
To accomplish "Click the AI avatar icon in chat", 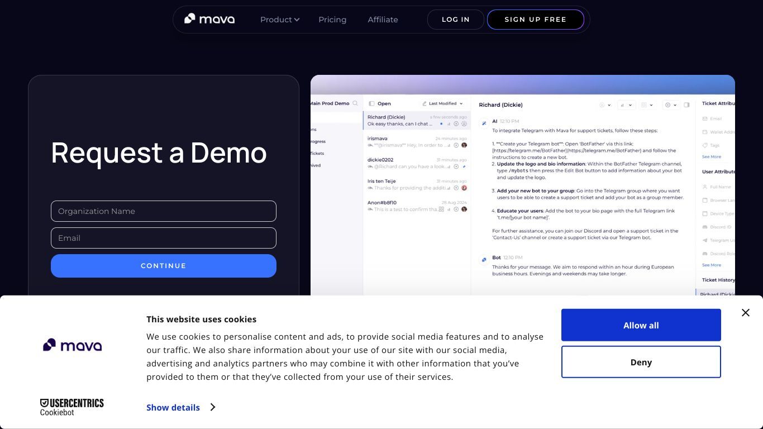I will (x=484, y=123).
